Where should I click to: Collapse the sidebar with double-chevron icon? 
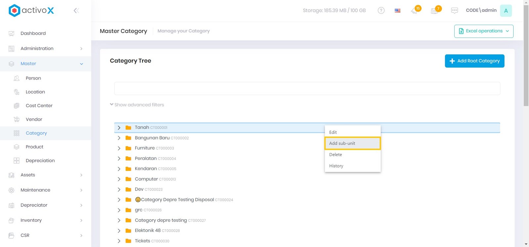(x=76, y=11)
